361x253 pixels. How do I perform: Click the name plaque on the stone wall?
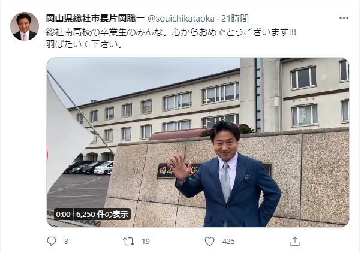tap(214, 171)
